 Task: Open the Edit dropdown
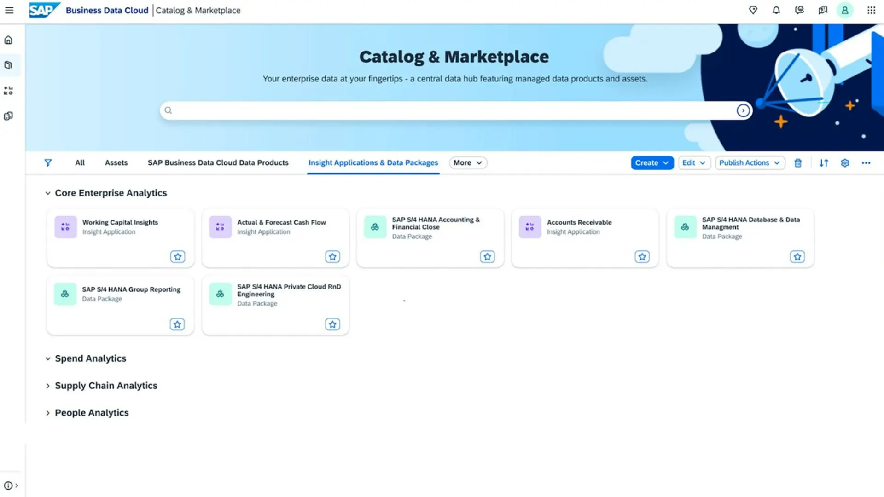click(694, 163)
